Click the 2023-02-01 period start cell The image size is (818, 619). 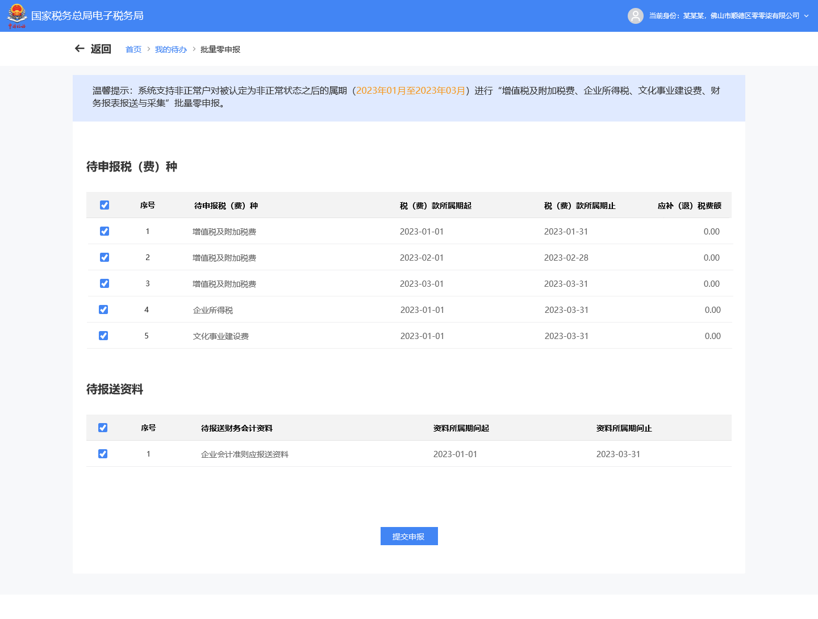[422, 258]
